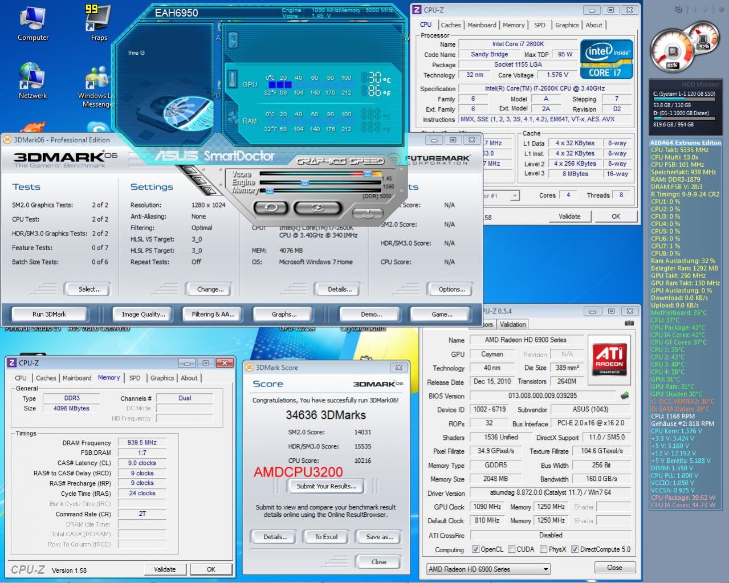Click the CPU-Z title bar Z icon (CPU tab window)
The width and height of the screenshot is (729, 583).
(x=417, y=10)
